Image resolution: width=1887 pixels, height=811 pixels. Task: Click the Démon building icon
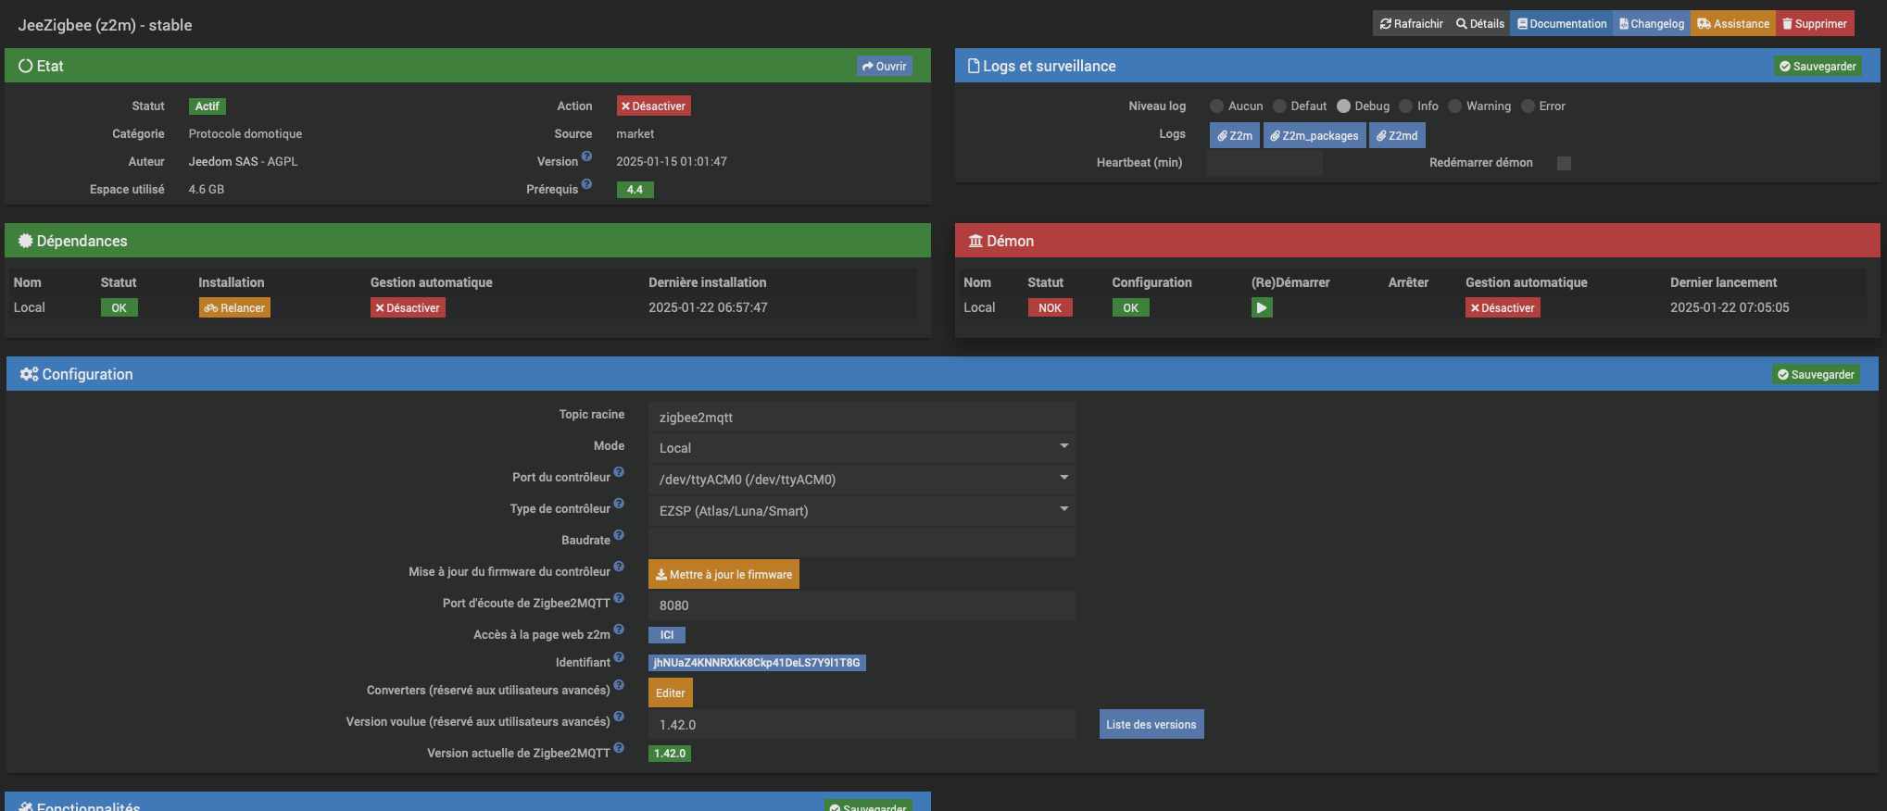tap(975, 241)
